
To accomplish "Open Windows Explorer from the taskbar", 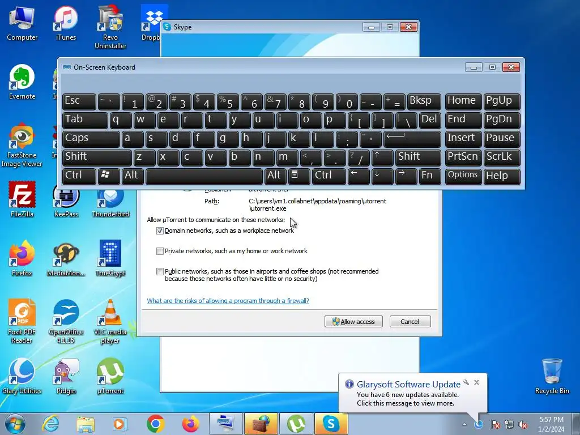I will pos(86,424).
